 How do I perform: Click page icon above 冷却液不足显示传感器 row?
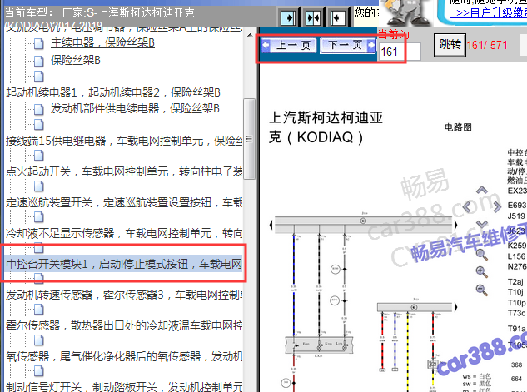[39, 217]
